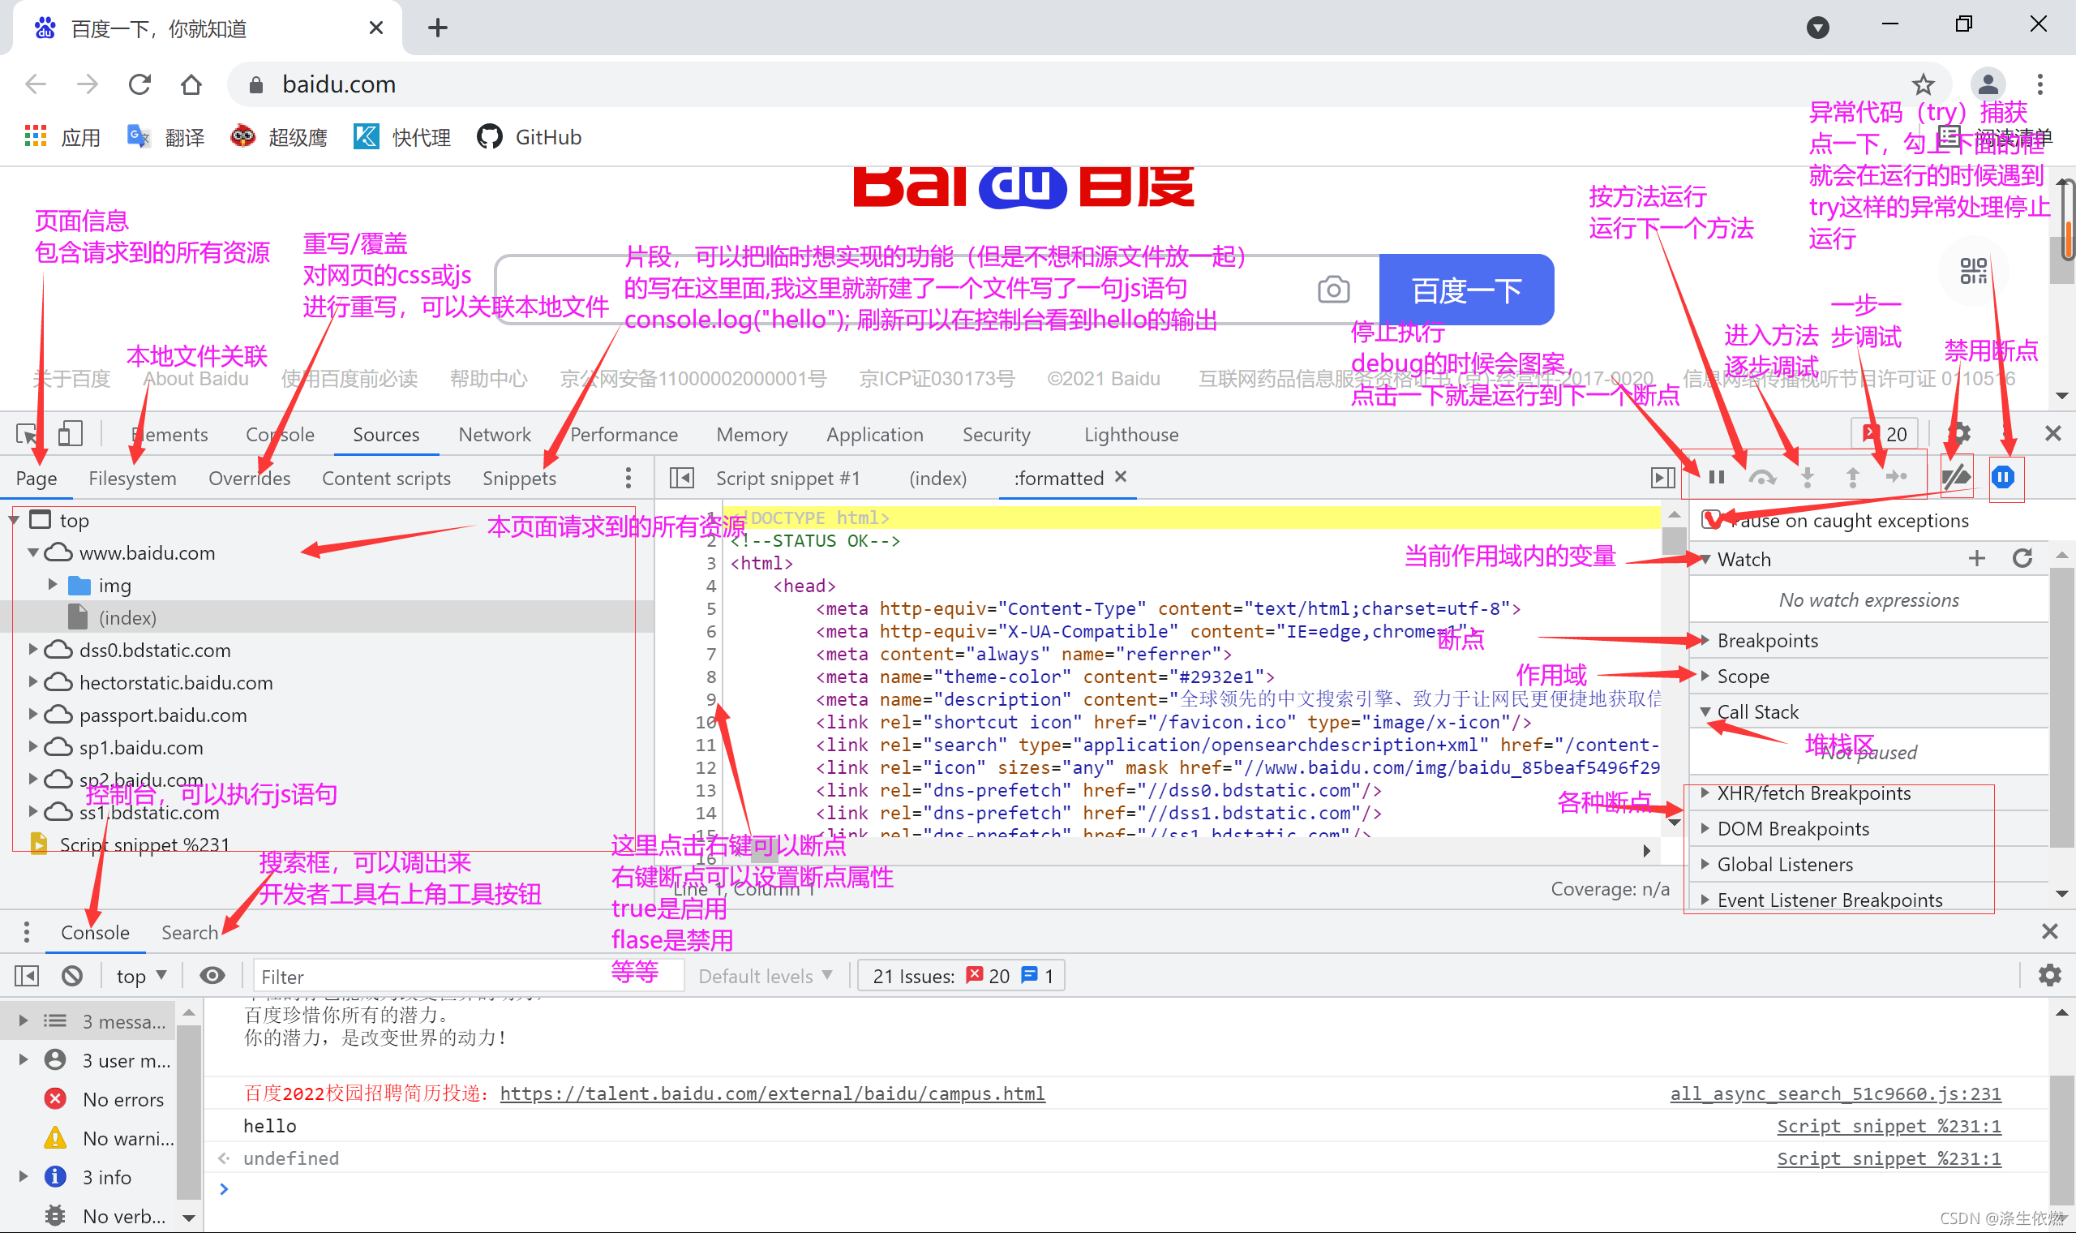
Task: Open the Chrome three-dot menu
Action: [2040, 84]
